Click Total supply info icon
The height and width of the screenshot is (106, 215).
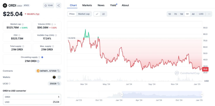23,46
